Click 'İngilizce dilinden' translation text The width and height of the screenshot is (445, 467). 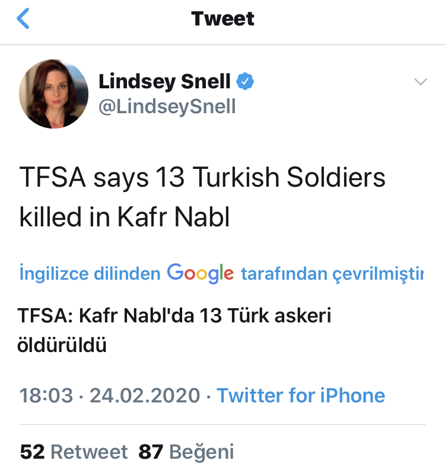click(x=90, y=274)
